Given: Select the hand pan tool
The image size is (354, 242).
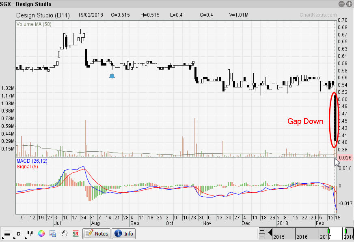Looking at the screenshot, I should tap(64, 234).
